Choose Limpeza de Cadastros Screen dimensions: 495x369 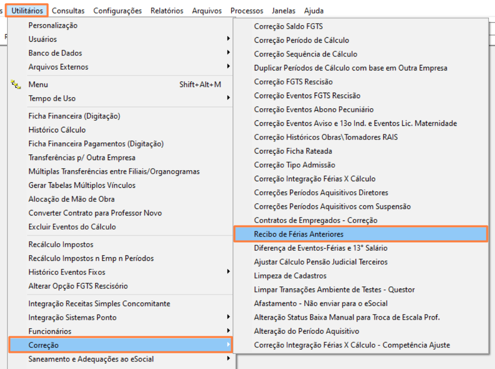[x=361, y=276]
